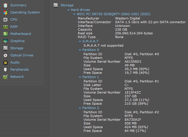Click the Summary clipboard icon
The height and width of the screenshot is (137, 188).
(5, 5)
